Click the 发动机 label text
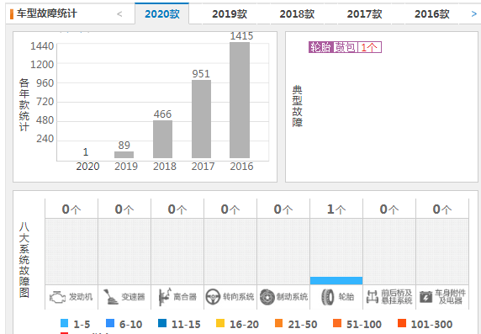 pos(81,297)
